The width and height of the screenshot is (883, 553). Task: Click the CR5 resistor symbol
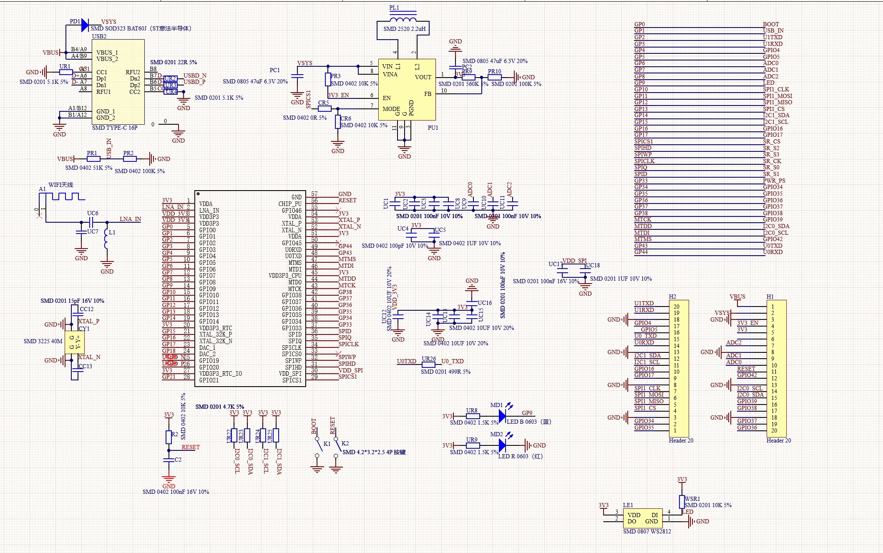pos(325,108)
